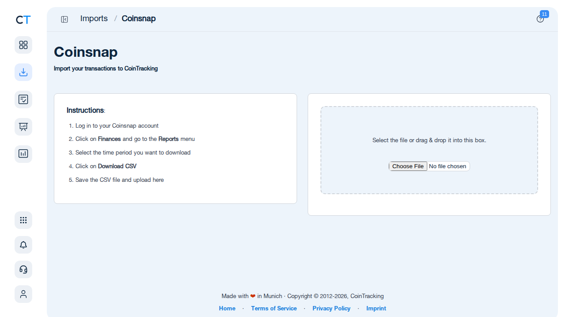Click 'Select the time period' instruction step
The image size is (565, 317).
coord(133,152)
